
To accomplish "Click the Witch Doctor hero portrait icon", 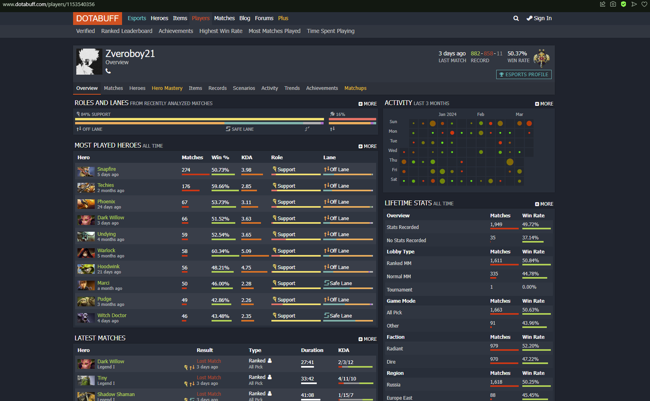I will click(86, 318).
